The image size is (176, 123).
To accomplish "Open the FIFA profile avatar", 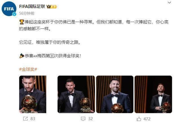I will [9, 9].
